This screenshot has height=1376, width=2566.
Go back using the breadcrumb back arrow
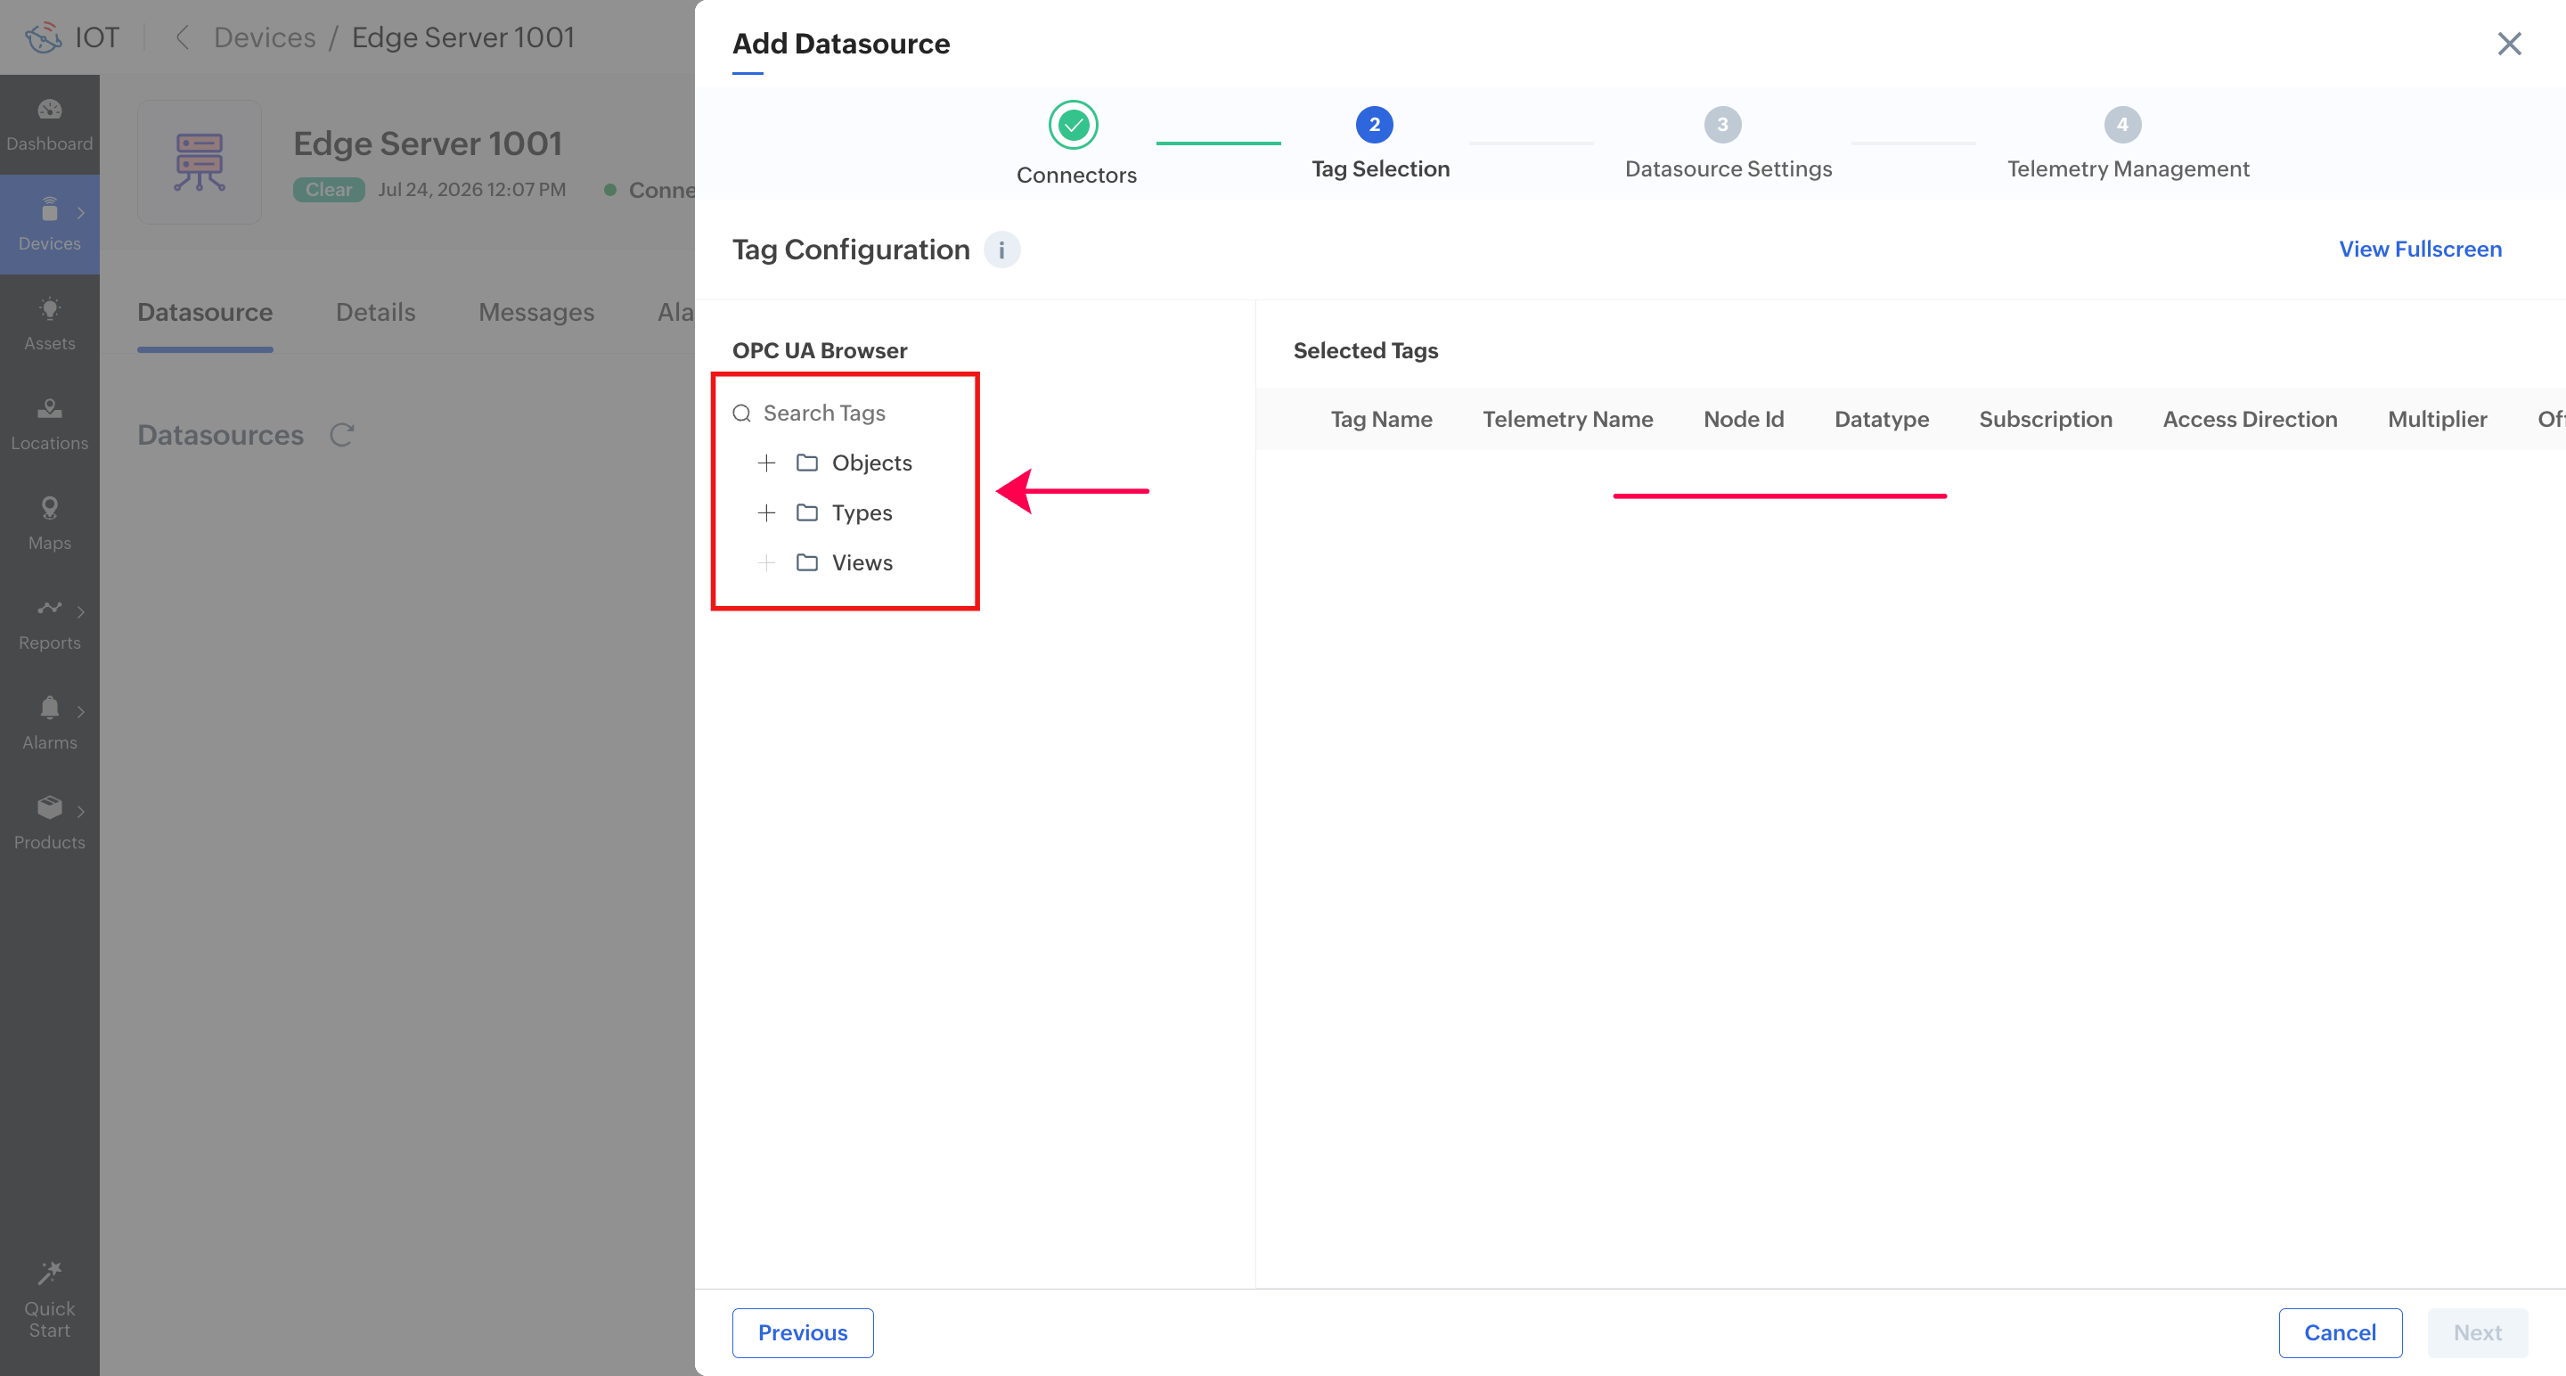[181, 37]
